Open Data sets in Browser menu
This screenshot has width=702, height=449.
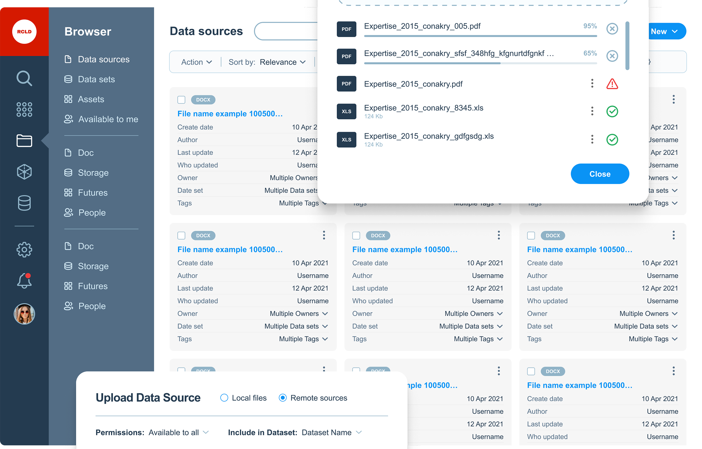coord(96,79)
